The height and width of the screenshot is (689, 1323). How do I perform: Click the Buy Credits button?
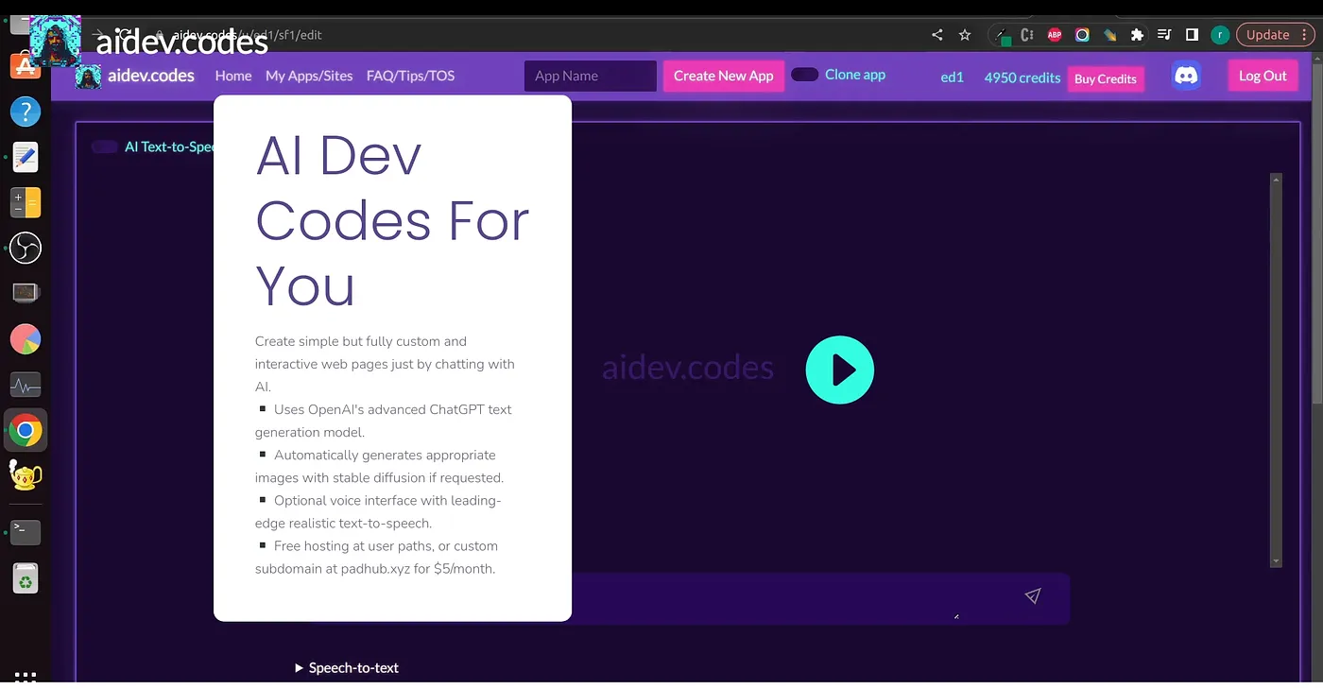[1106, 78]
